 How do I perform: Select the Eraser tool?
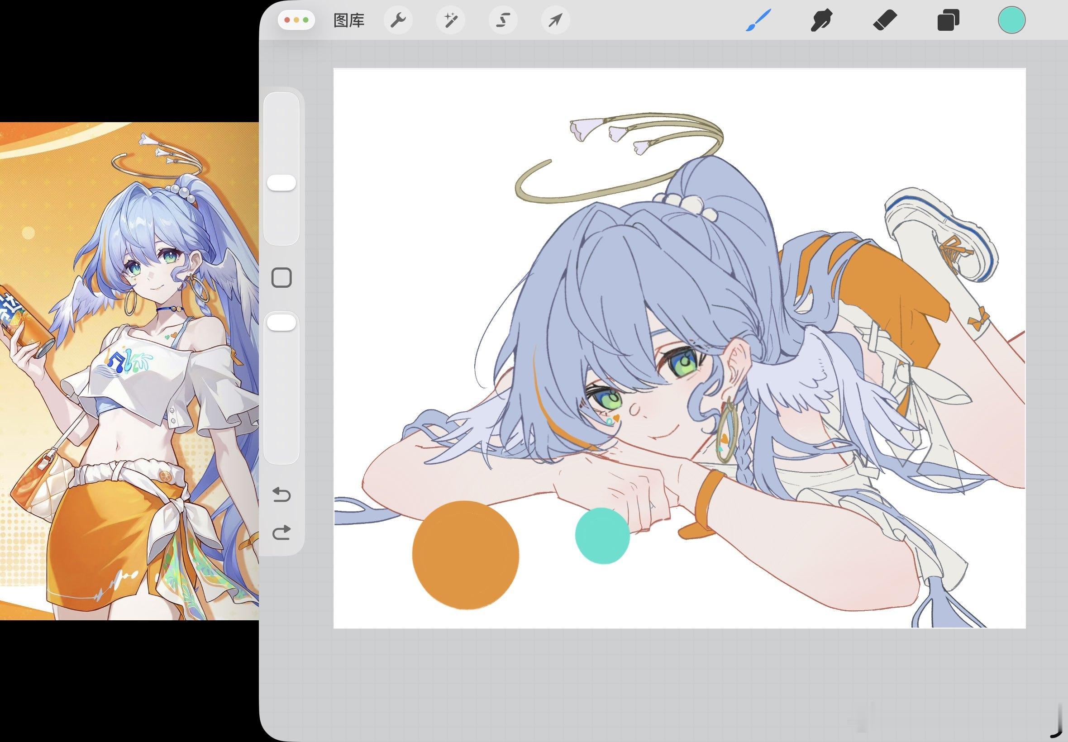[x=885, y=20]
